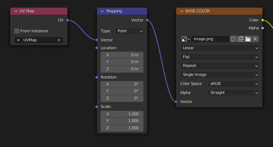This screenshot has height=147, width=273.
Task: Duplicate the image with new-copy icon
Action: (241, 39)
